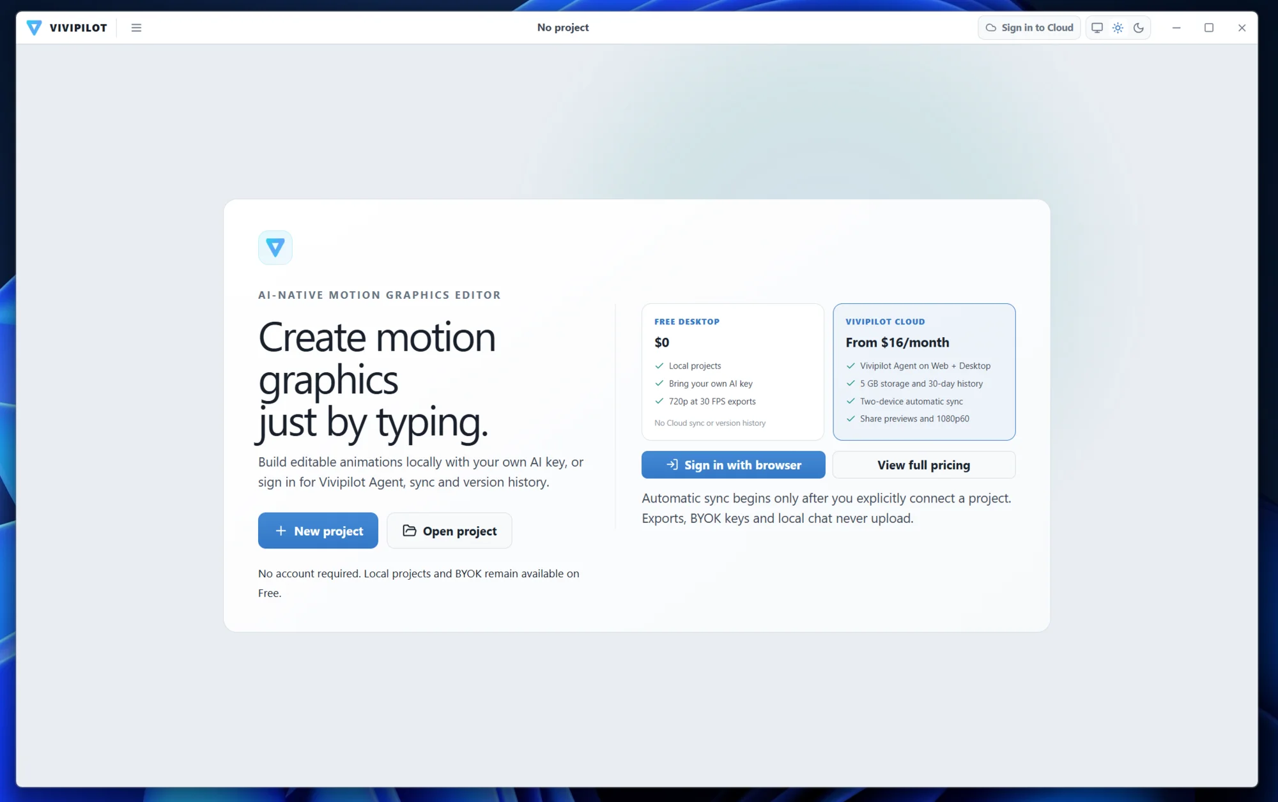Select the Free Desktop plan card
Image resolution: width=1278 pixels, height=802 pixels.
[733, 372]
